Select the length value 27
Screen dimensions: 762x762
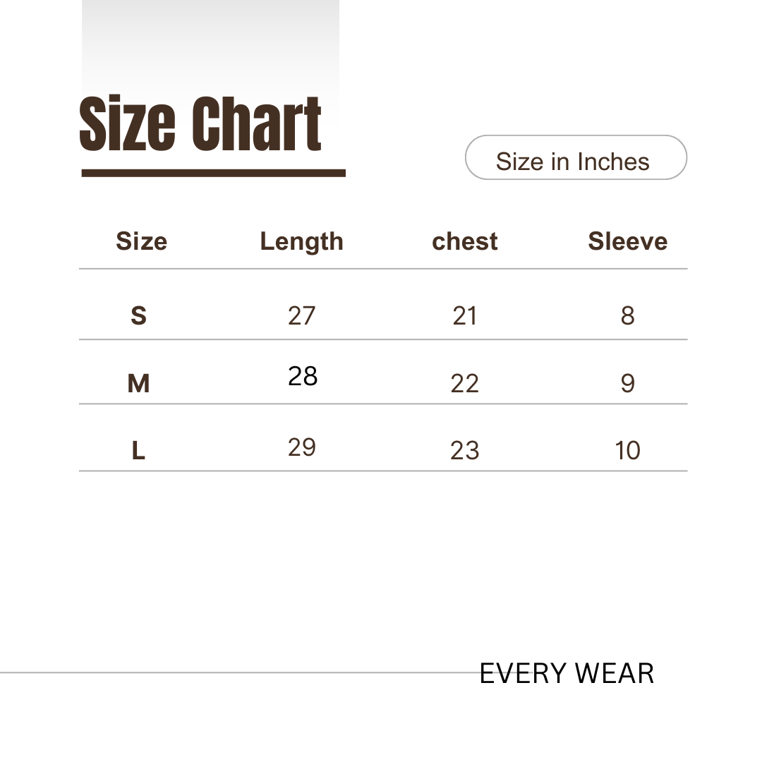click(301, 315)
